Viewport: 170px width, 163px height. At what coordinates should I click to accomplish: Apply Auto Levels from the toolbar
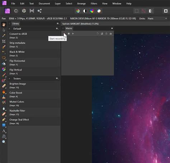pyautogui.click(x=78, y=11)
